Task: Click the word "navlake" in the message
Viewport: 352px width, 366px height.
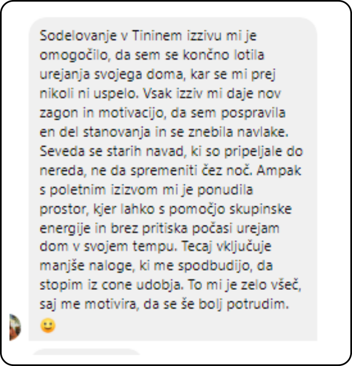Action: coord(262,133)
